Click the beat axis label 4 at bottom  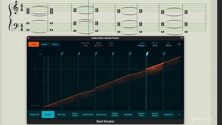coord(146,108)
